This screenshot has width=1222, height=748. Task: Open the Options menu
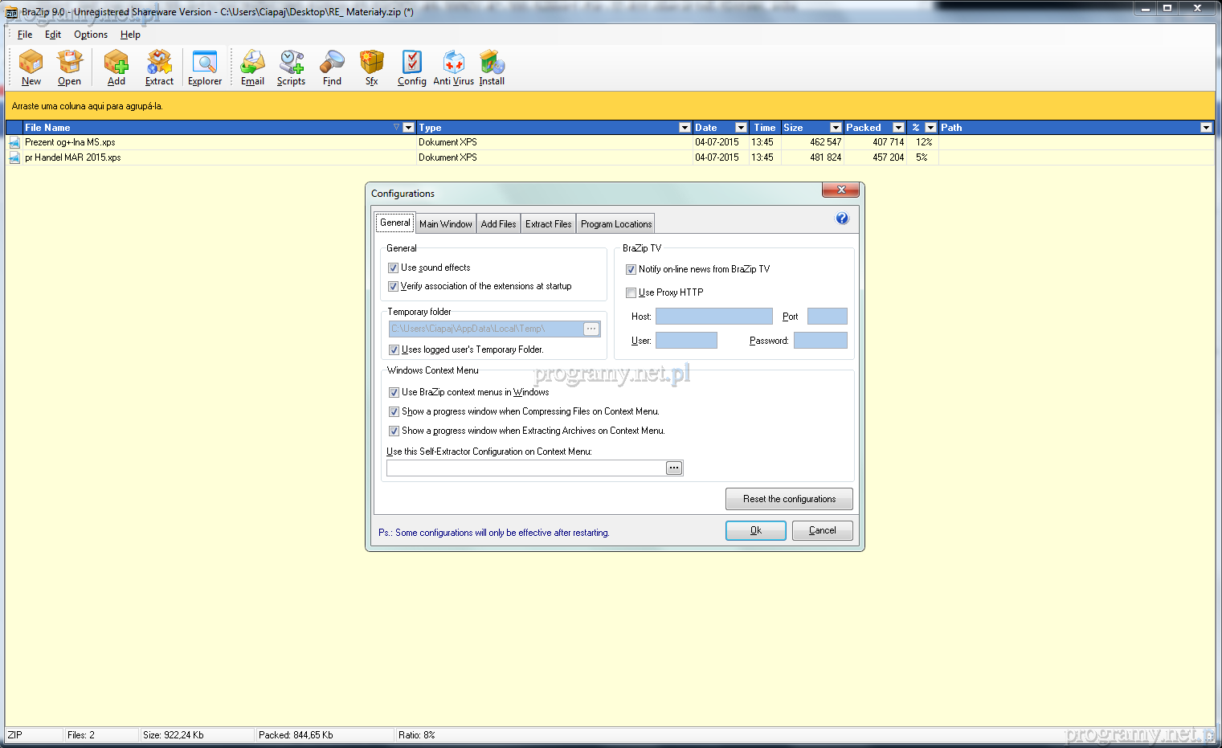pos(90,35)
